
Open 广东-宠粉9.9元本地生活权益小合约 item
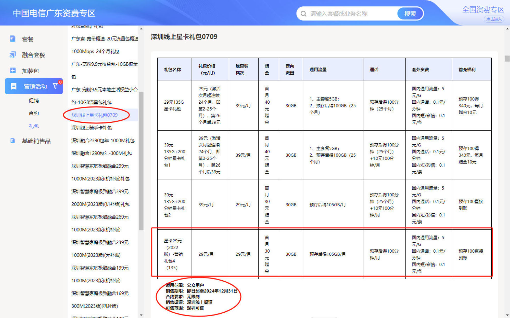click(105, 89)
